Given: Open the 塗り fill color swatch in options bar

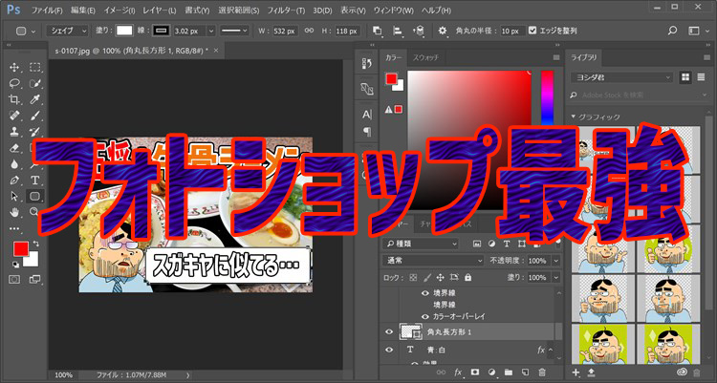Looking at the screenshot, I should pos(124,31).
